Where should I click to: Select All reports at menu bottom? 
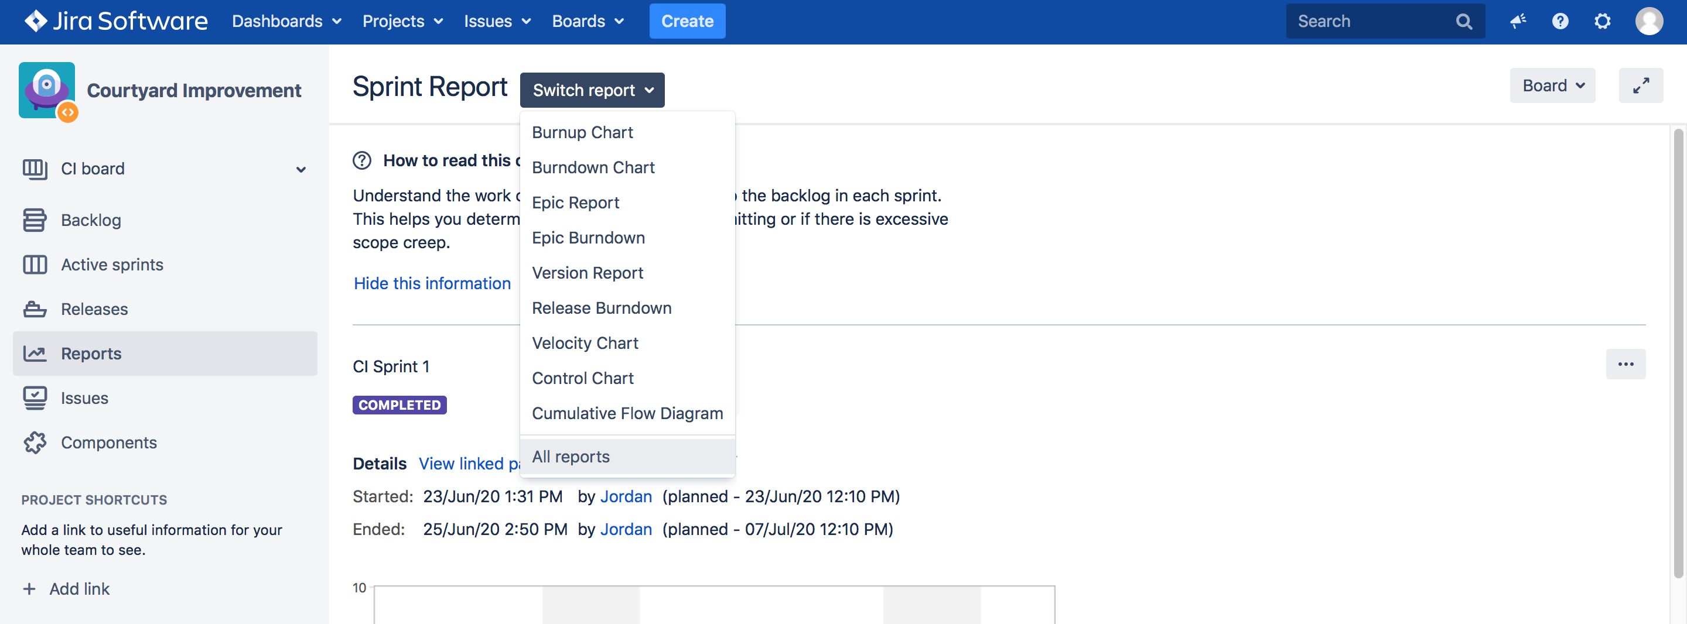627,457
